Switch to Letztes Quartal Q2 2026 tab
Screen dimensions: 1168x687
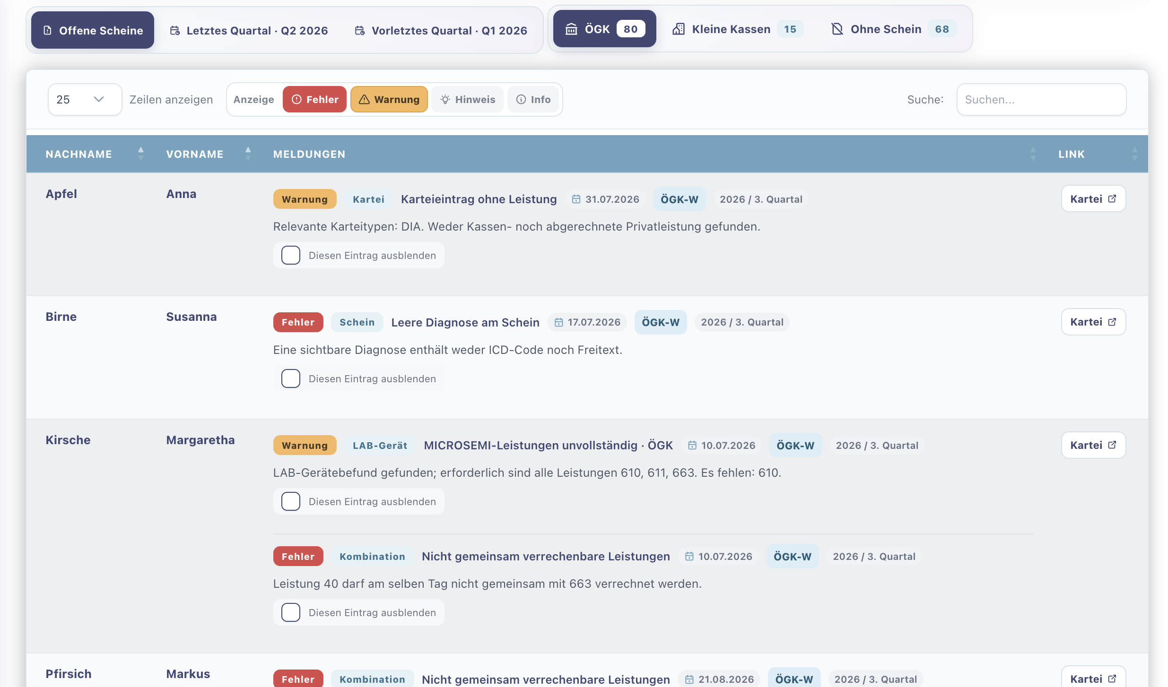click(249, 30)
